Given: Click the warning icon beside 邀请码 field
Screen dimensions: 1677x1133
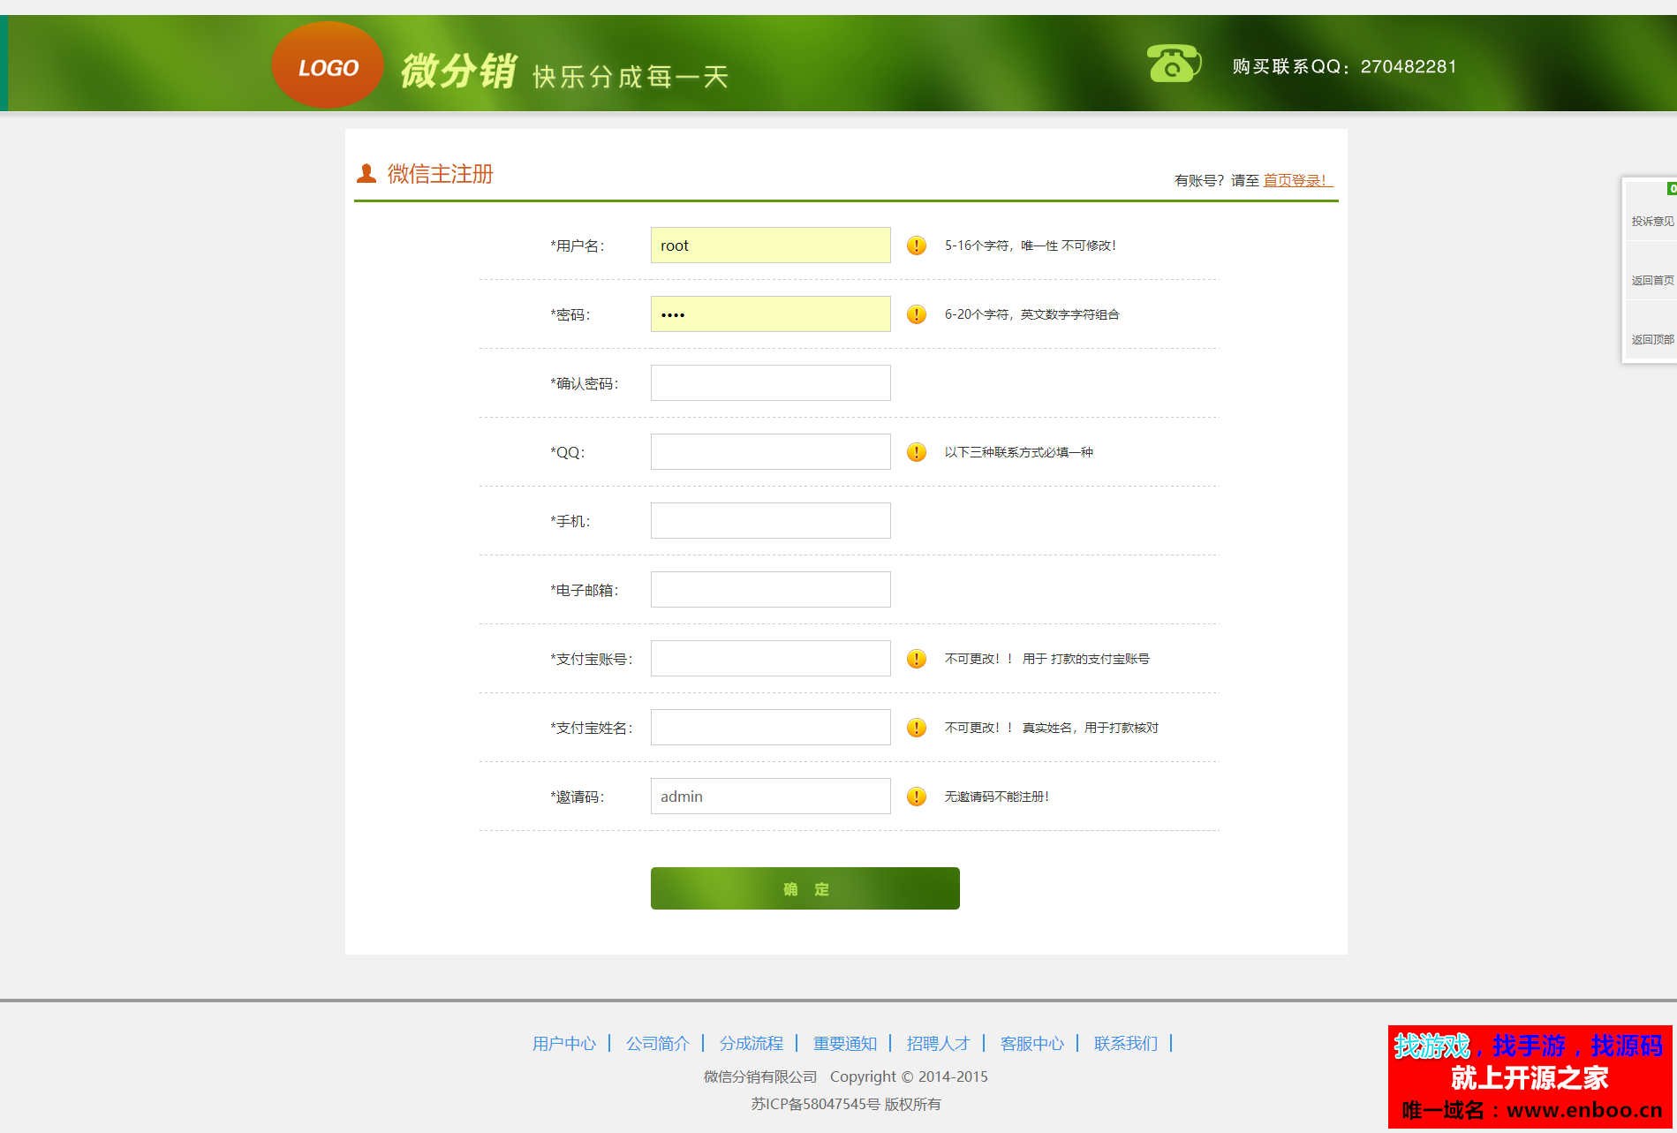Looking at the screenshot, I should tap(917, 797).
